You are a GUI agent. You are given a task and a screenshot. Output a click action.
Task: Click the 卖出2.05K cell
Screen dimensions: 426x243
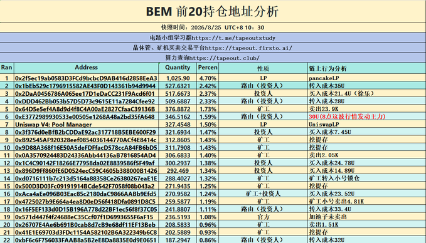(367, 155)
